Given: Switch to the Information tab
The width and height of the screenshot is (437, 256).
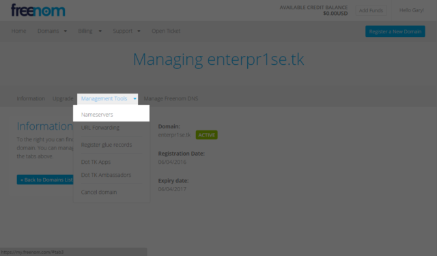Looking at the screenshot, I should (x=31, y=98).
